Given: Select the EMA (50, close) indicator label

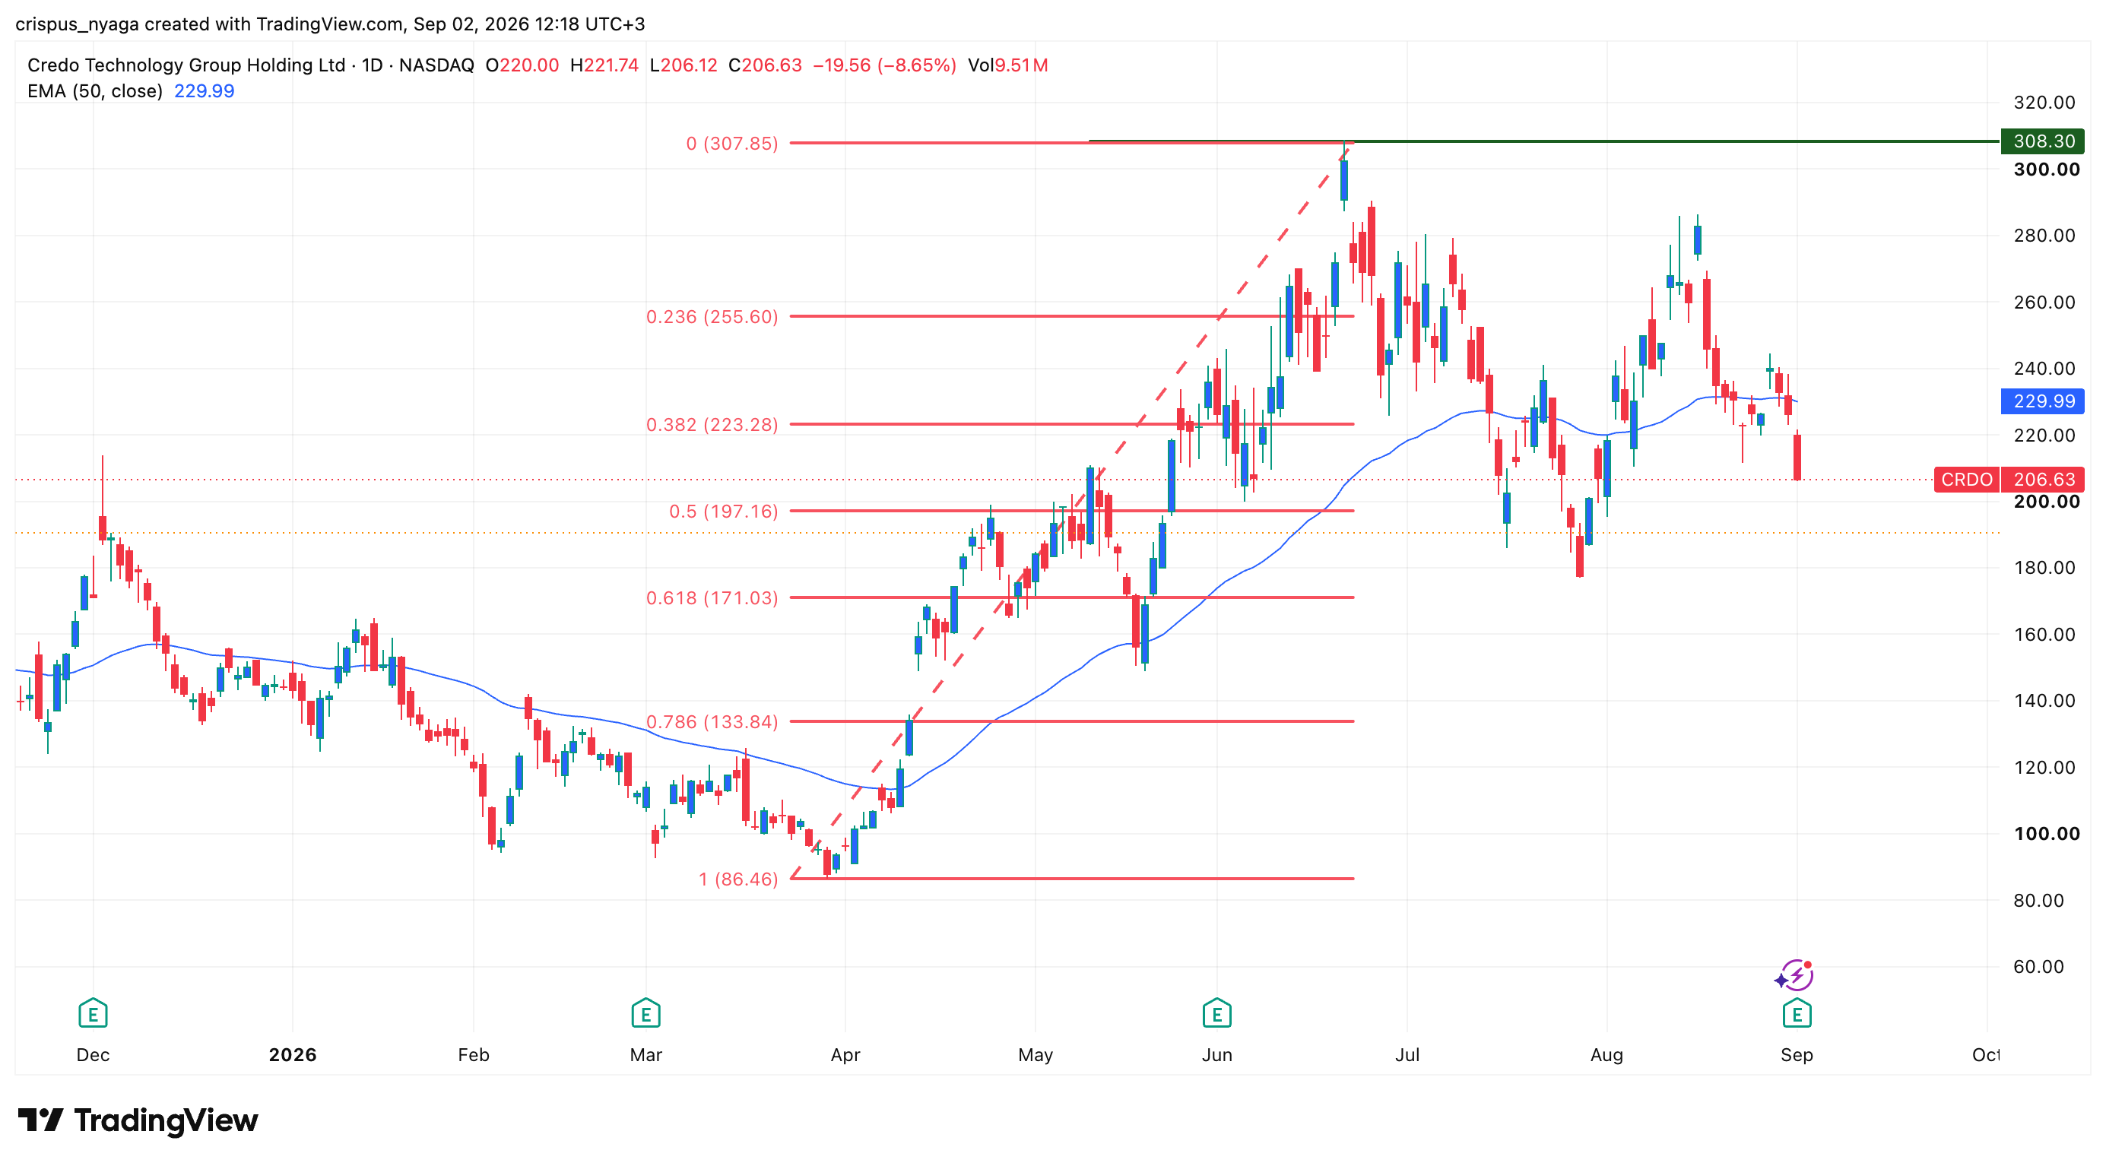Looking at the screenshot, I should click(95, 90).
